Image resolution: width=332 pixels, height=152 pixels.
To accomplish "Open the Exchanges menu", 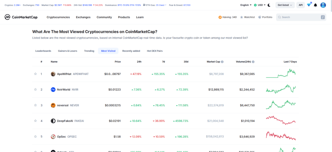I will (83, 17).
